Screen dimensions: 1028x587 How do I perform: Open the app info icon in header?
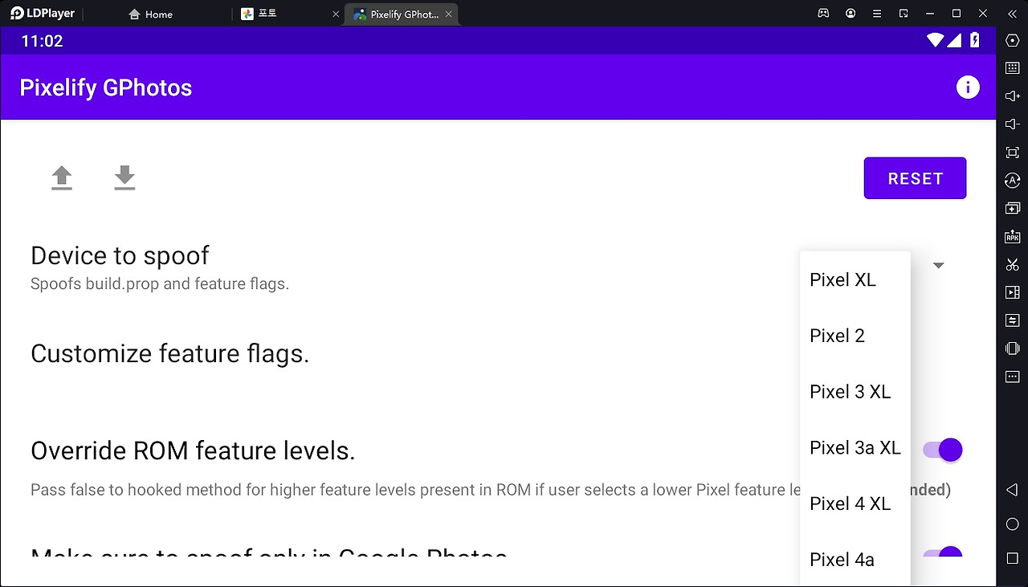968,88
